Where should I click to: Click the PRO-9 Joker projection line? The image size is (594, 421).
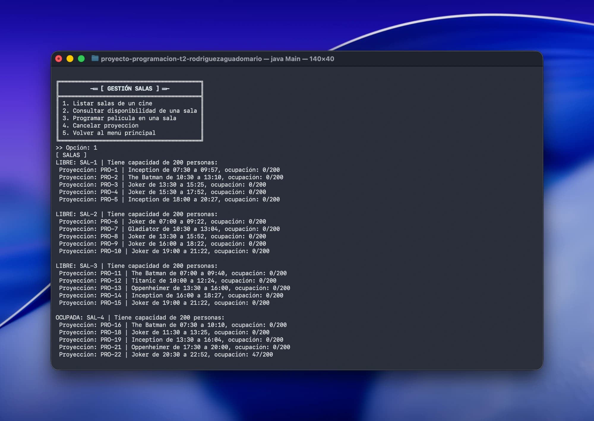click(x=162, y=244)
